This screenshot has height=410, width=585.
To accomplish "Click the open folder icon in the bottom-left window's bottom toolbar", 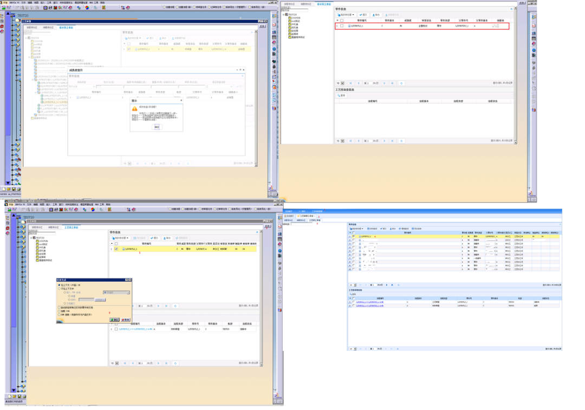I will (14, 396).
